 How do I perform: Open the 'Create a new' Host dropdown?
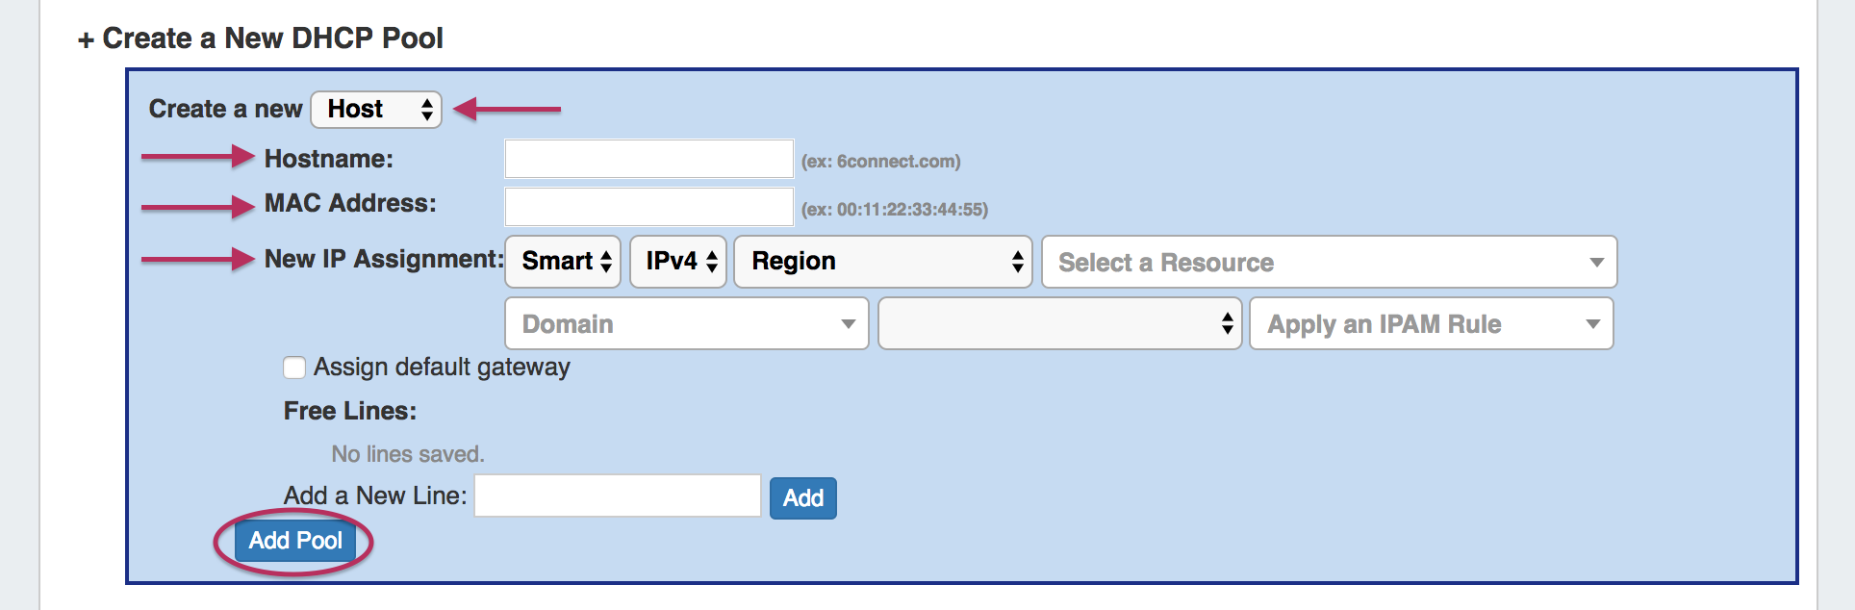tap(376, 110)
